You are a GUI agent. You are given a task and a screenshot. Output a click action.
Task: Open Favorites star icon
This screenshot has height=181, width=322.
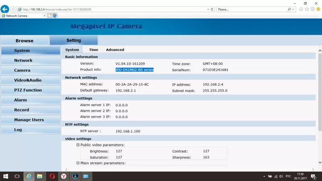pyautogui.click(x=307, y=9)
